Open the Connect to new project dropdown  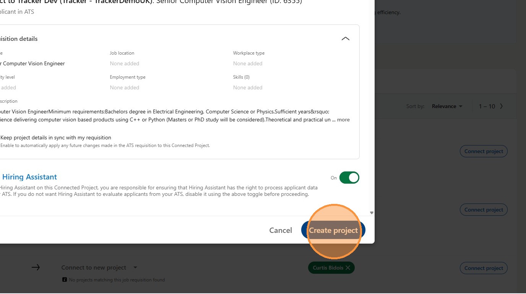(x=135, y=268)
